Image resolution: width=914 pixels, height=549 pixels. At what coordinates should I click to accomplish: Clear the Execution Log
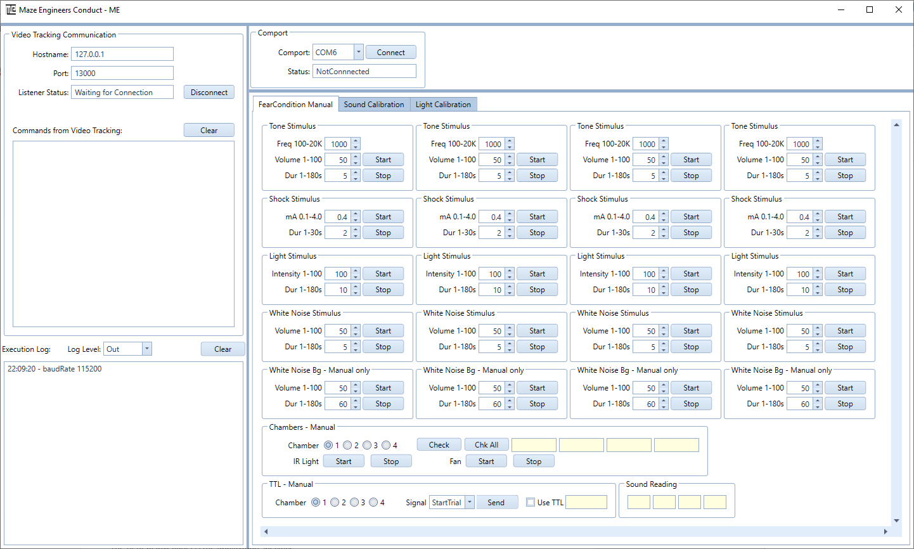point(222,349)
